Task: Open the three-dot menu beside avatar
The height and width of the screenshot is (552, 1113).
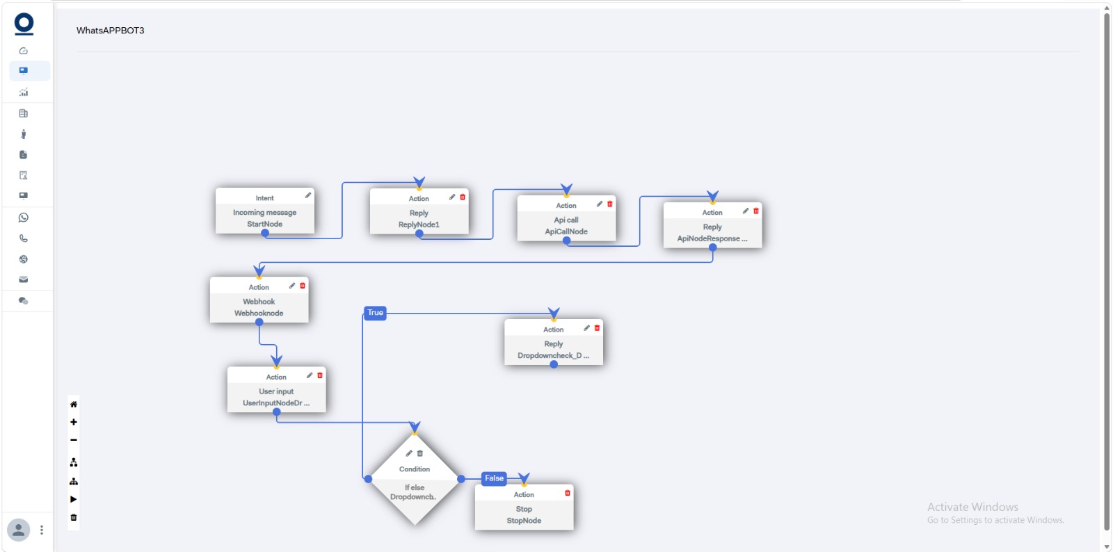Action: [x=42, y=530]
